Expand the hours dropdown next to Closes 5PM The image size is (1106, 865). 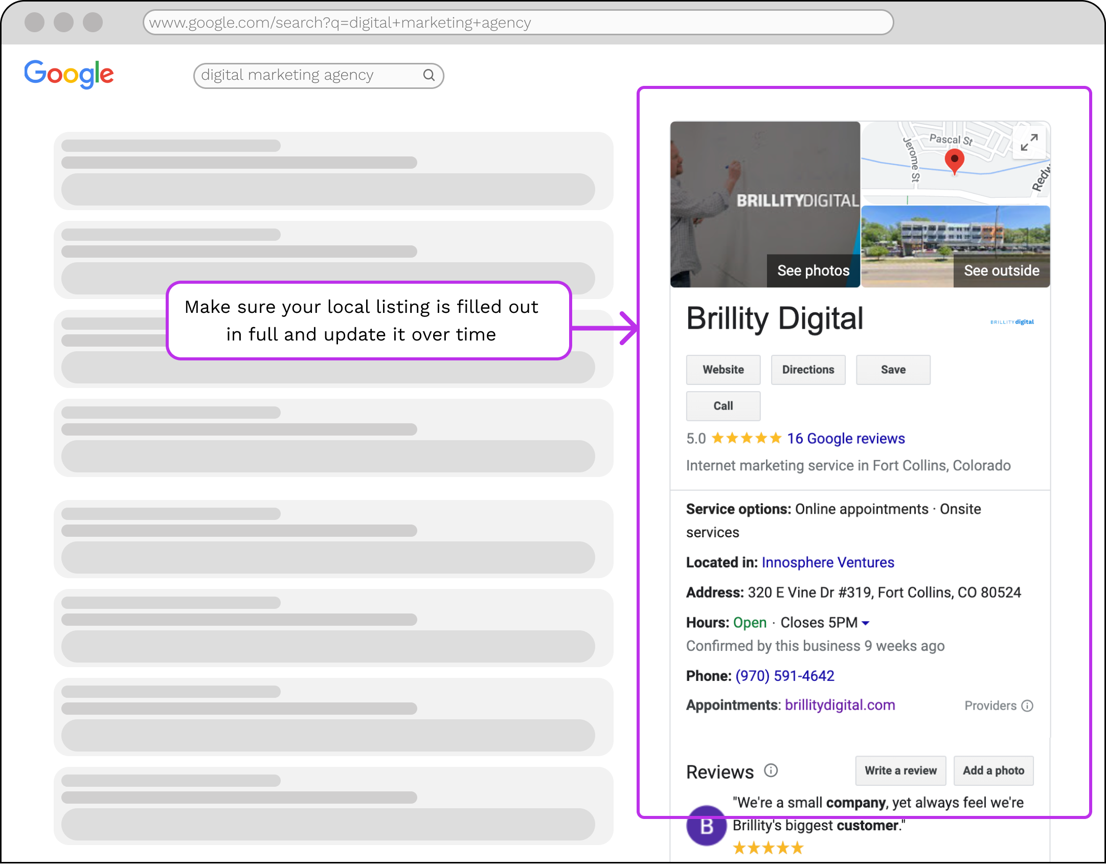[865, 623]
